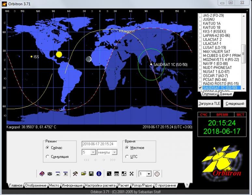This screenshot has width=252, height=195.
Task: Show info with the blue information icon
Action: pyautogui.click(x=99, y=174)
